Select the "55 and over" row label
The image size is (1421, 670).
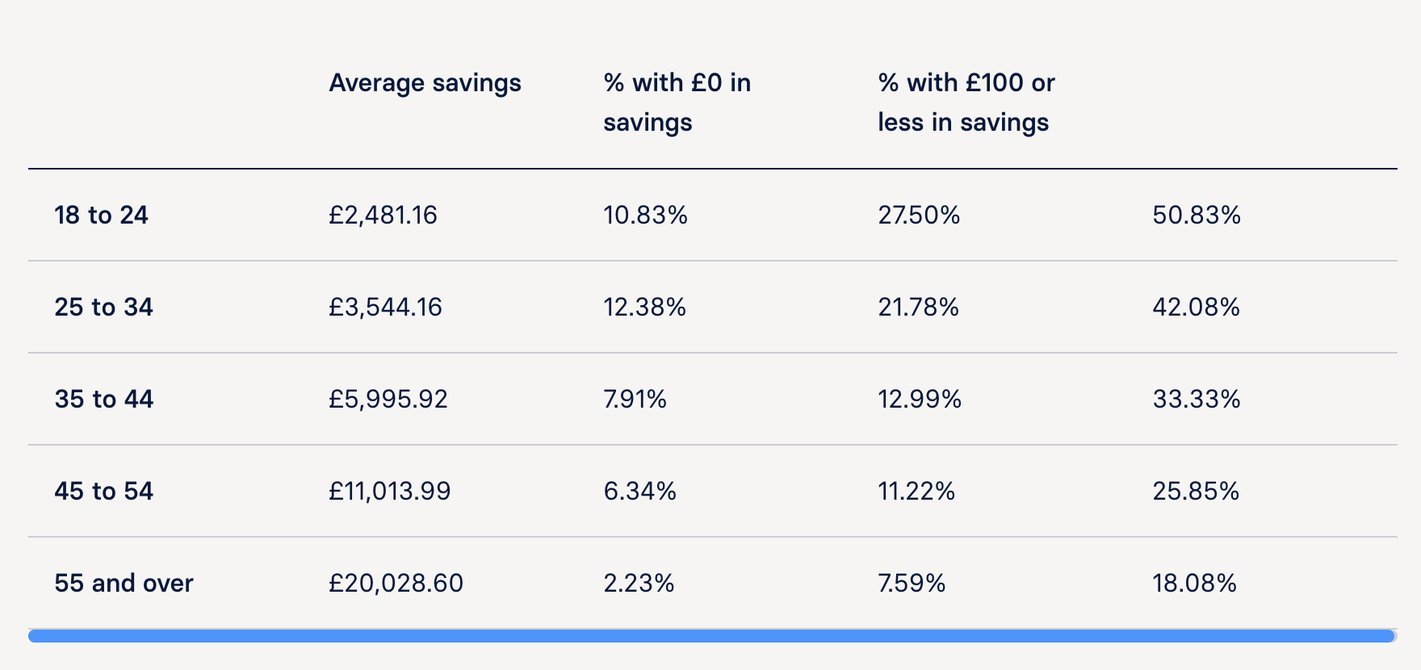click(124, 584)
